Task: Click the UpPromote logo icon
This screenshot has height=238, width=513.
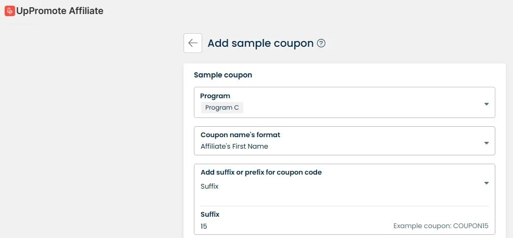Action: [9, 11]
